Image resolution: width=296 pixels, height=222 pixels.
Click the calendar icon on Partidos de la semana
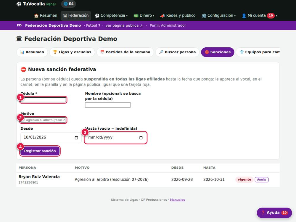[102, 52]
